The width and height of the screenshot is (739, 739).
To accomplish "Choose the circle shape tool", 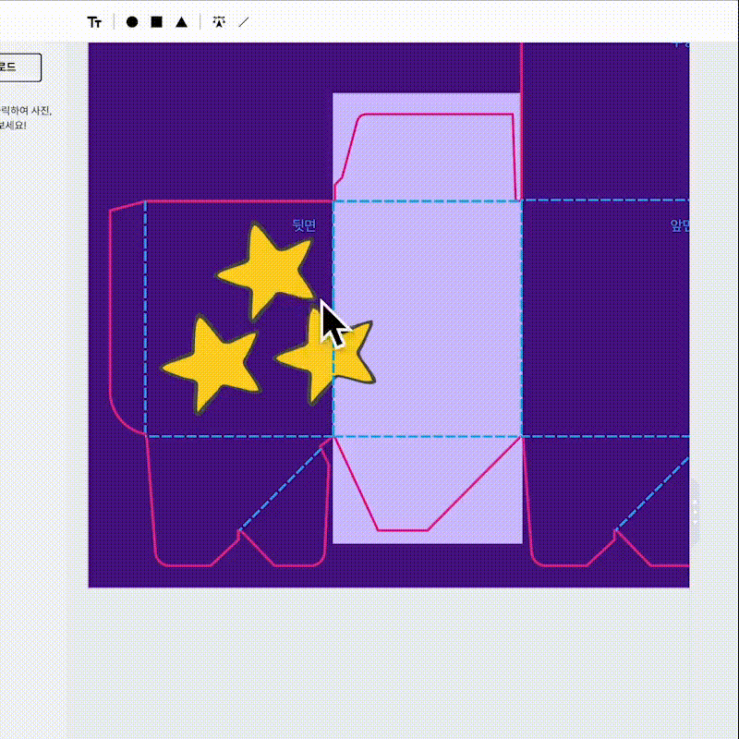I will 132,22.
